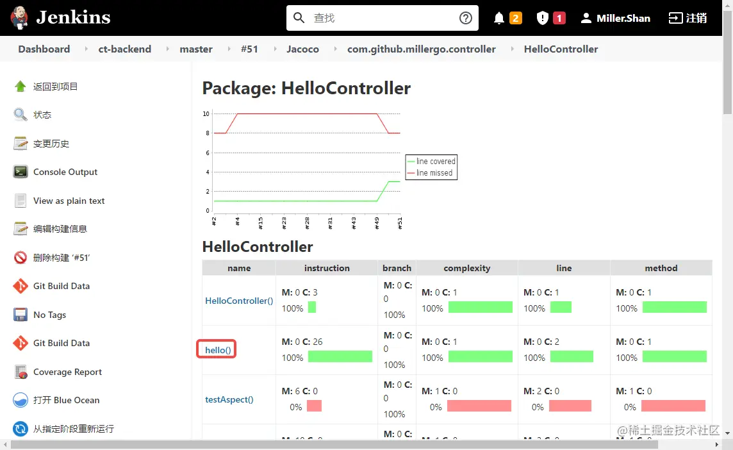Open 打开 Blue Ocean link
733x450 pixels.
67,400
